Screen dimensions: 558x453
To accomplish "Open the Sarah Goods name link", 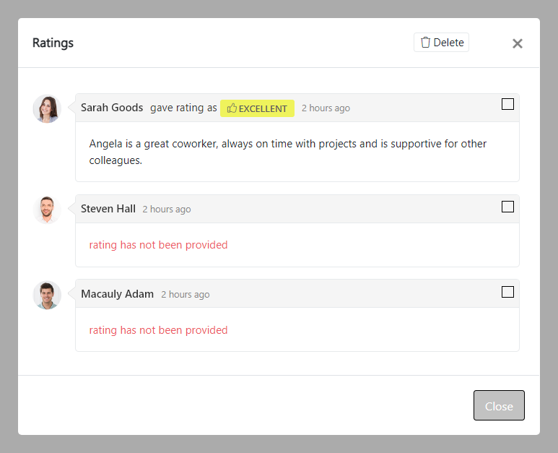I will [x=112, y=108].
